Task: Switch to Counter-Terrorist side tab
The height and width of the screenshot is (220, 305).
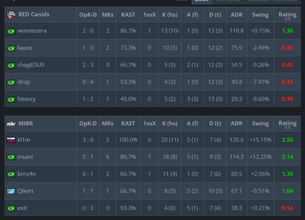Action: pos(272,1)
